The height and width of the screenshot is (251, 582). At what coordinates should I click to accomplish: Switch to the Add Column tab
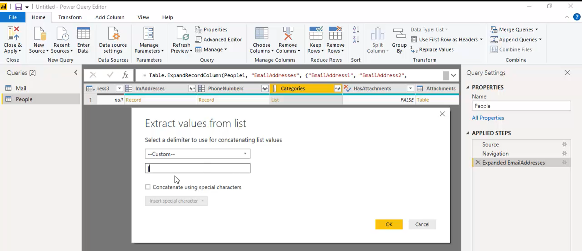coord(110,17)
